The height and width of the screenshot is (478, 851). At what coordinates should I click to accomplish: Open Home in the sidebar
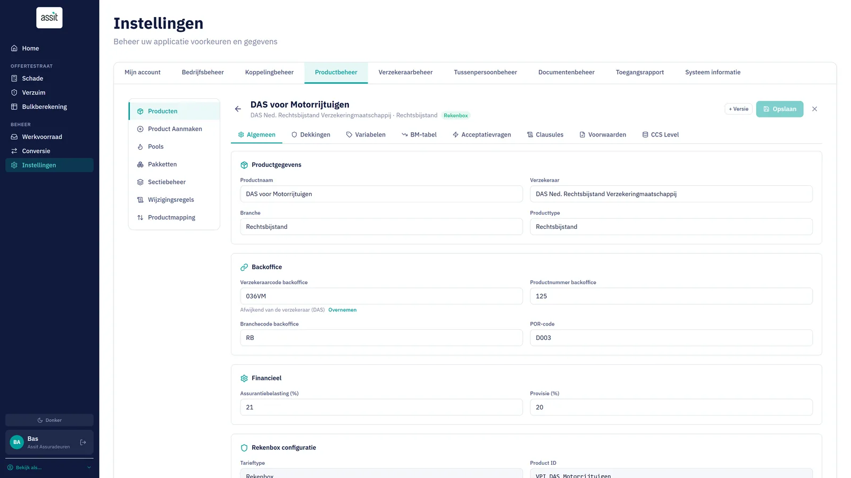49,48
